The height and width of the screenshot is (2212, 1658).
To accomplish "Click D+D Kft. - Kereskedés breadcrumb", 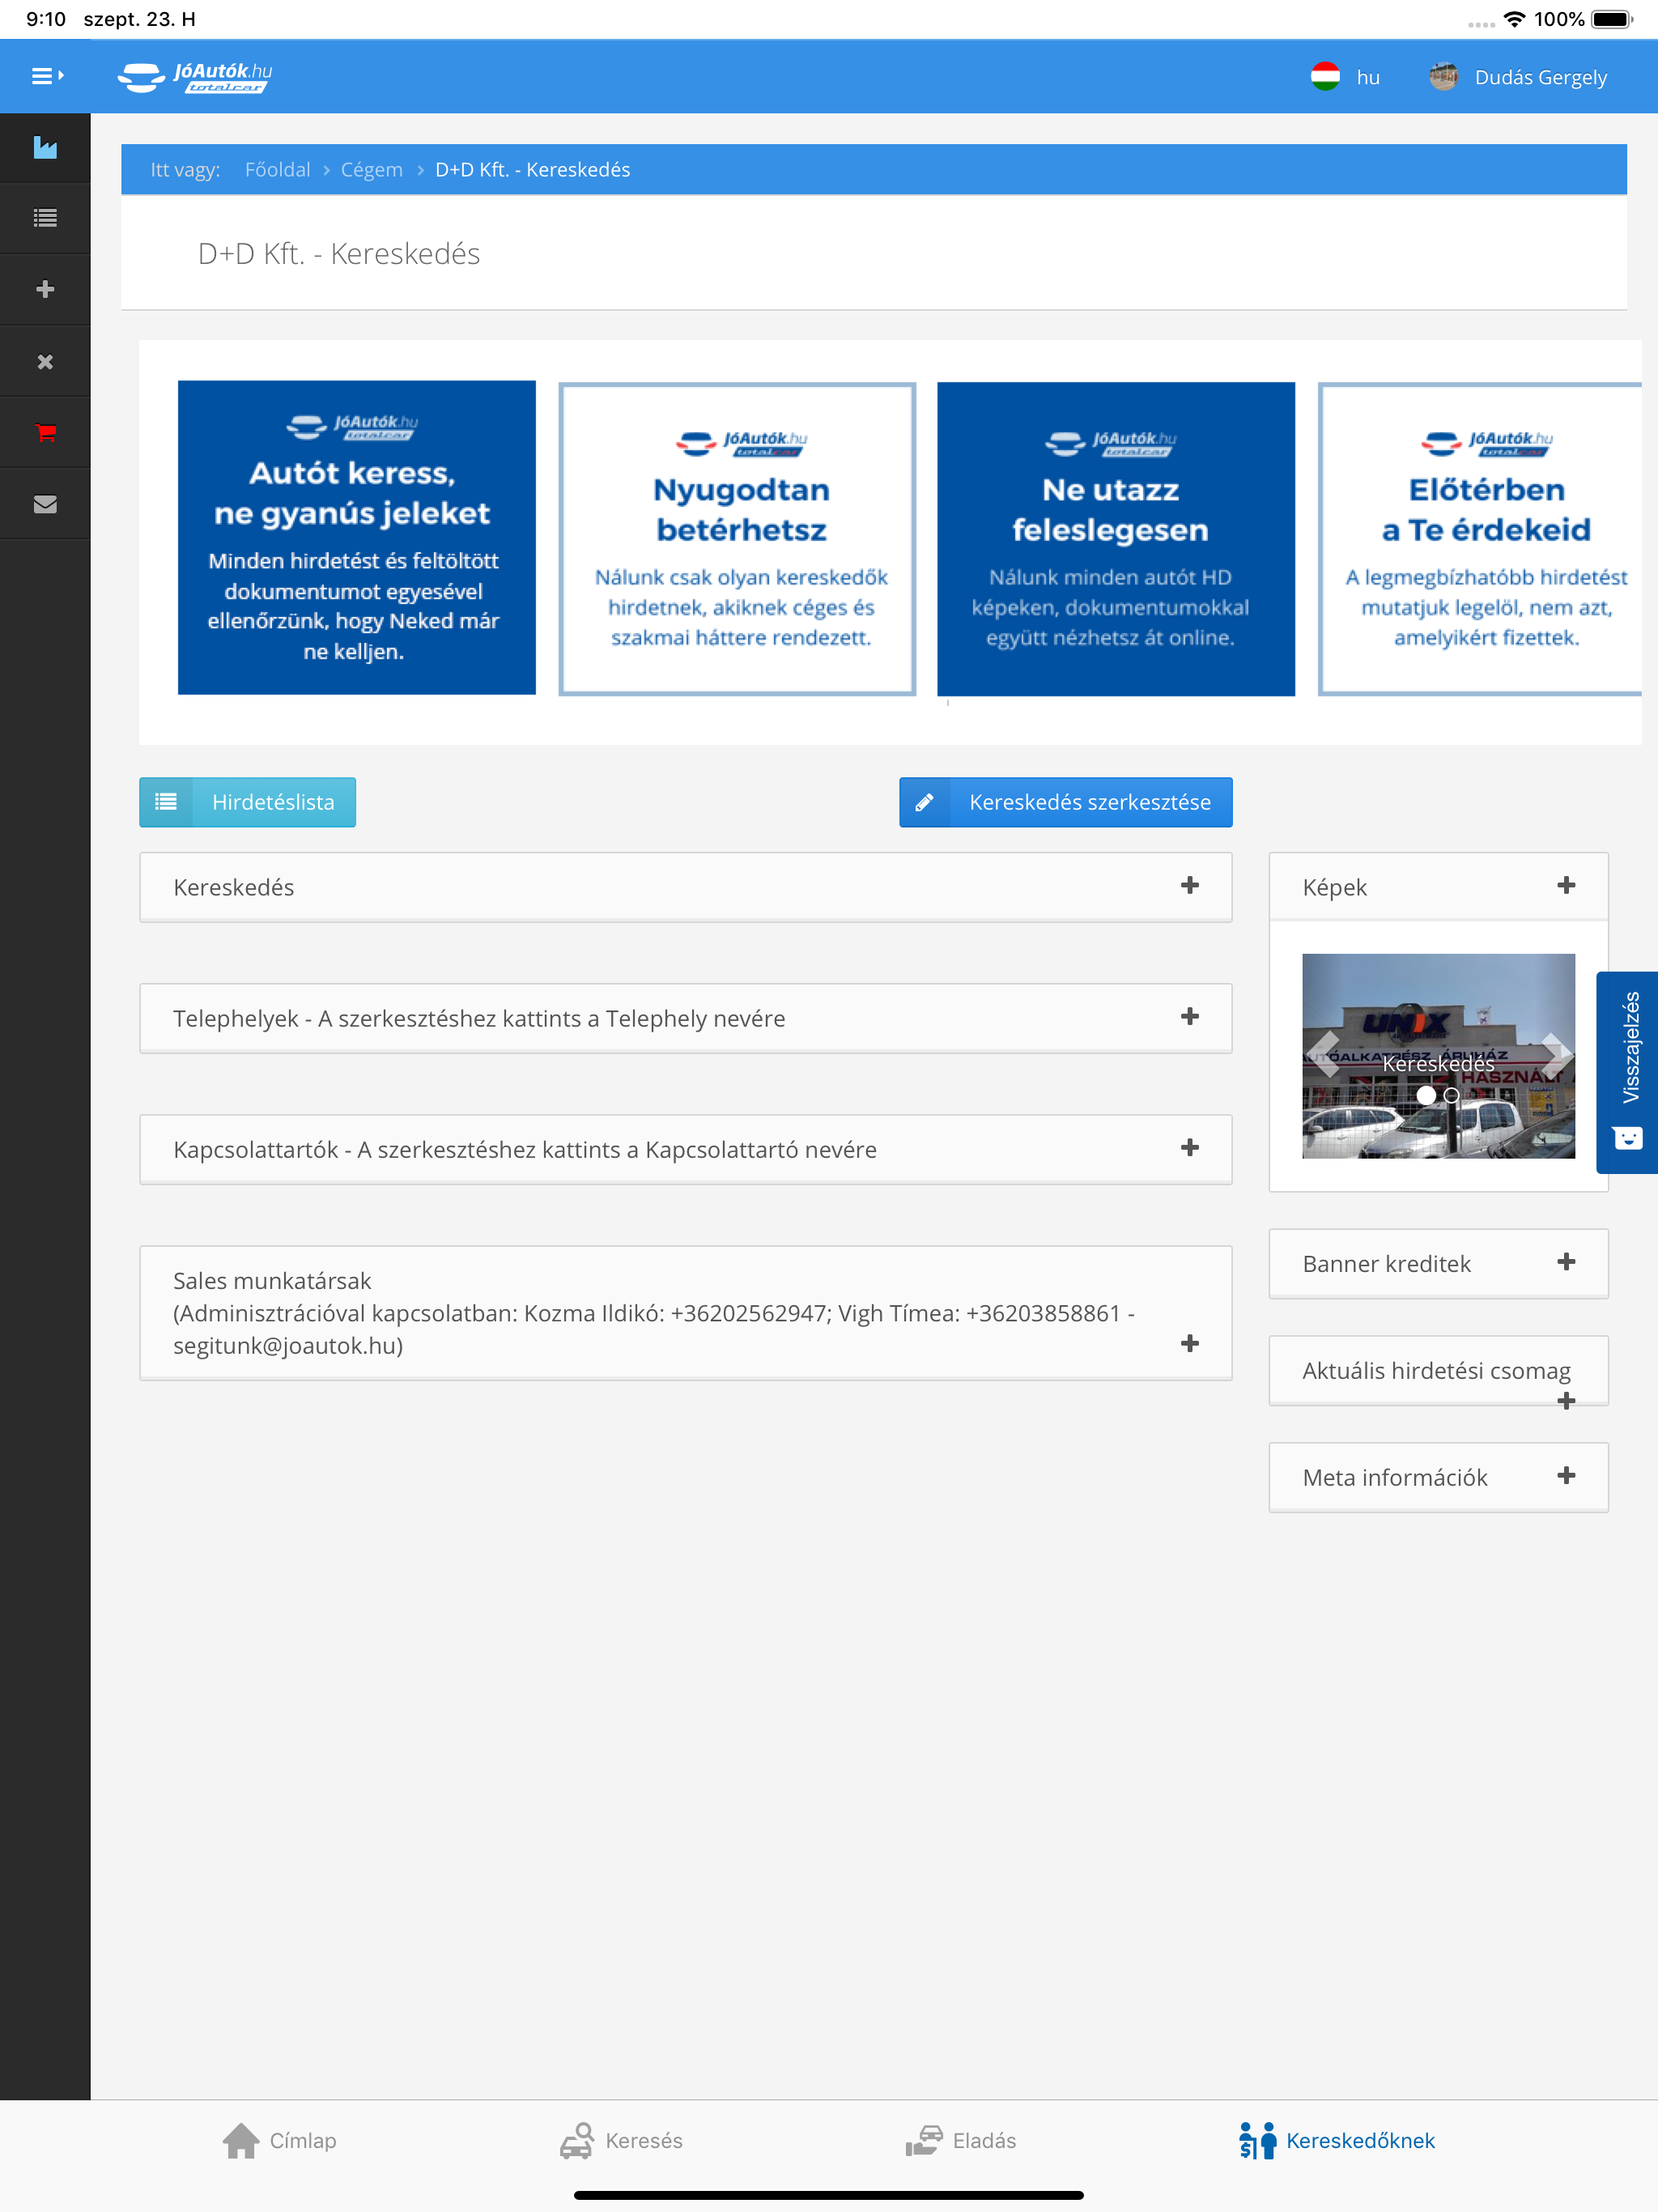I will pyautogui.click(x=532, y=170).
